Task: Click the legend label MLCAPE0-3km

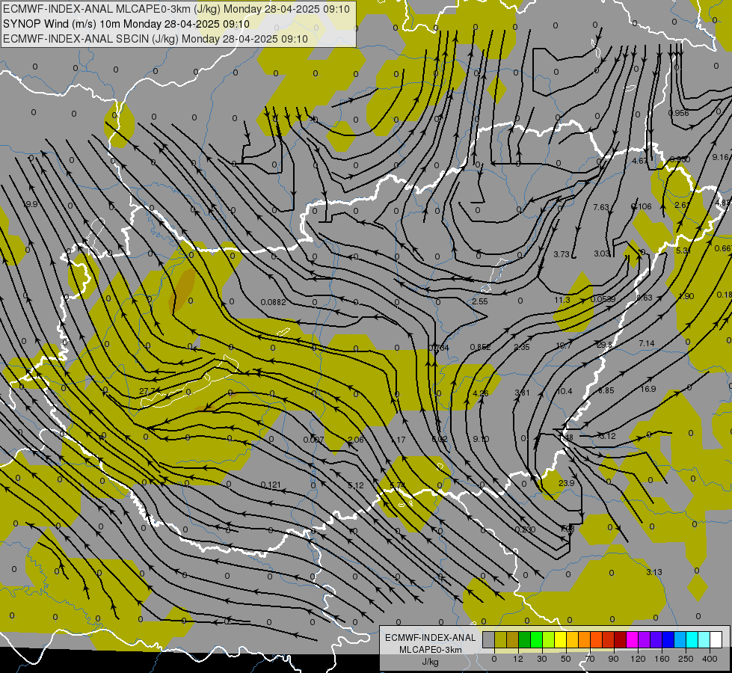Action: point(431,650)
